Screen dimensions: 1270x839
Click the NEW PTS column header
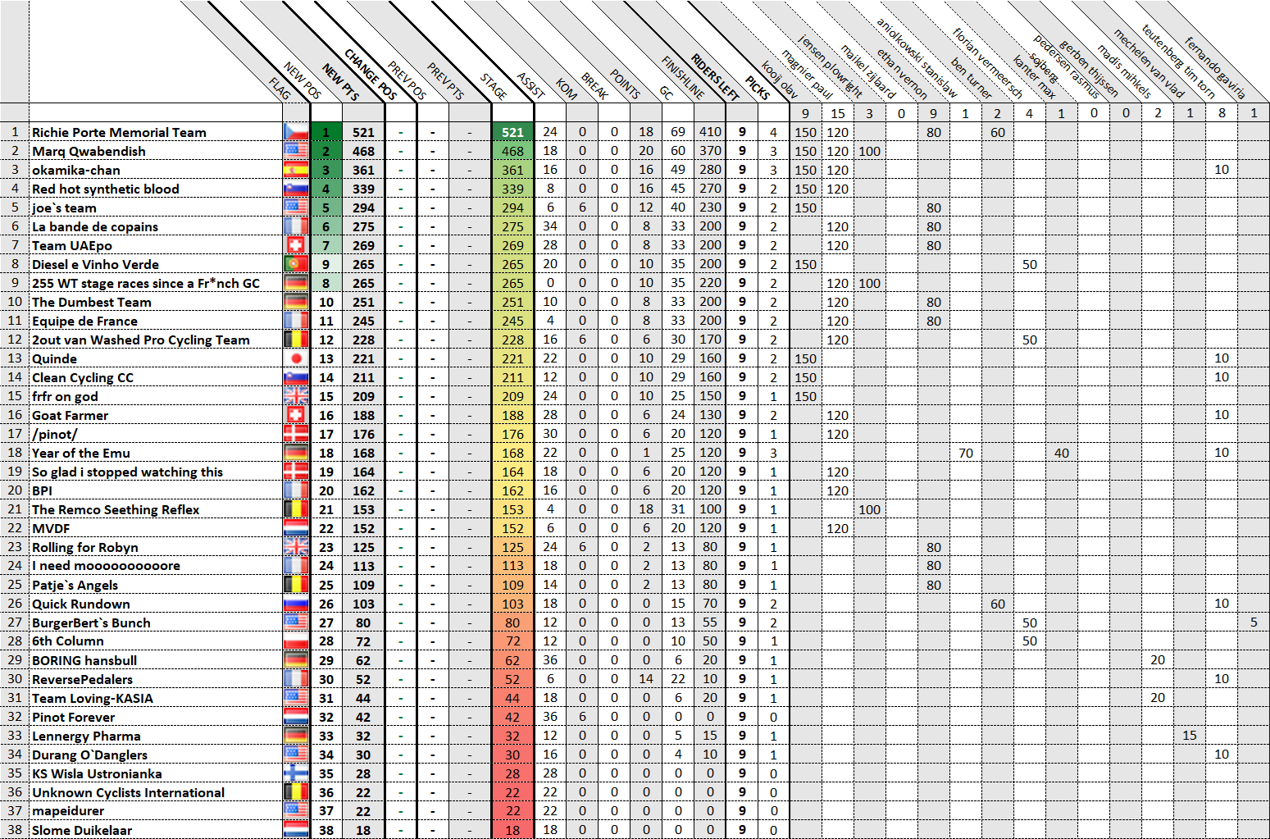(x=340, y=82)
